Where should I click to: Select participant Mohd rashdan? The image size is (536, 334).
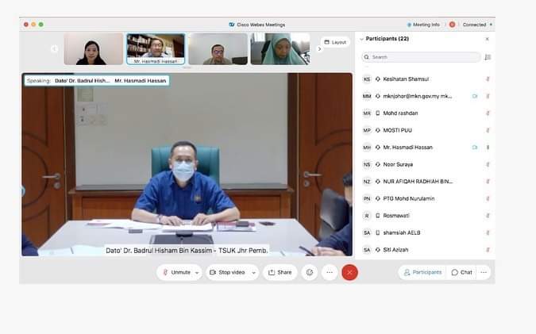click(426, 113)
